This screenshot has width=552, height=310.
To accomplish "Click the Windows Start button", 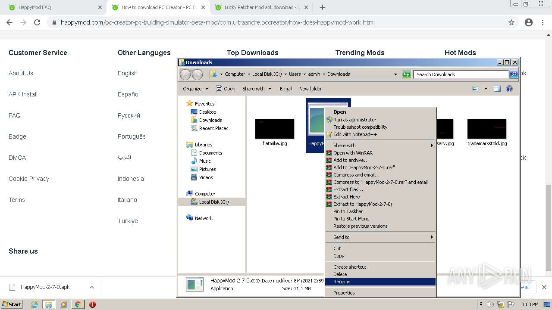I will [x=12, y=304].
